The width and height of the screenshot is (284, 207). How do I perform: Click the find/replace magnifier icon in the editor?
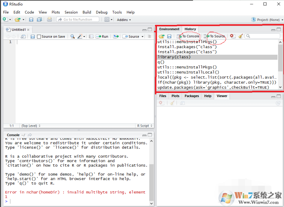(72, 36)
